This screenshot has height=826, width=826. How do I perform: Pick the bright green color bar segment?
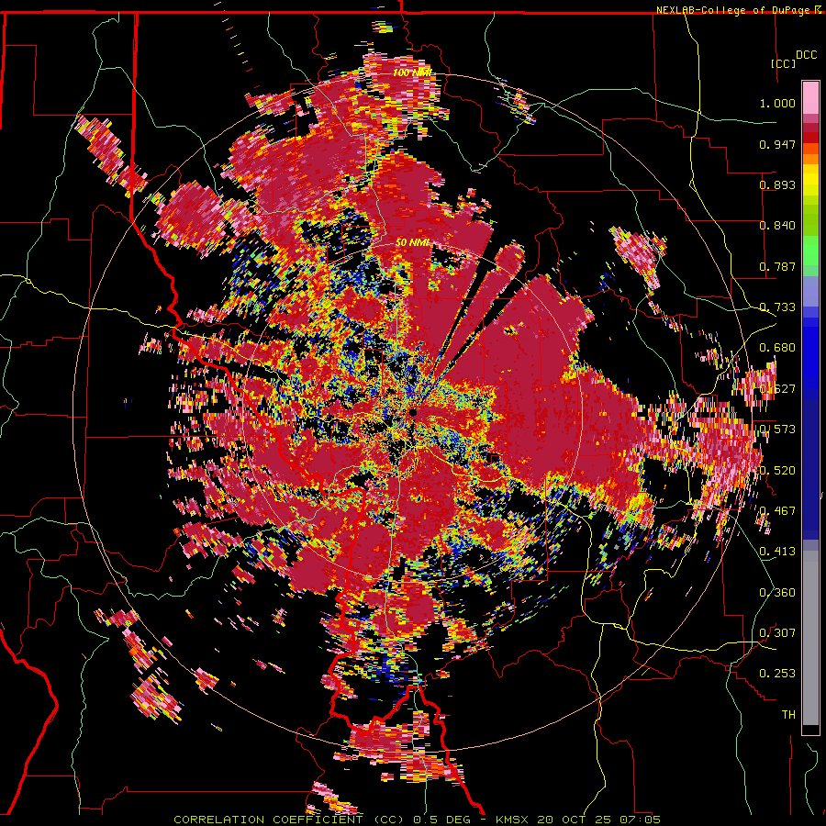coord(810,251)
